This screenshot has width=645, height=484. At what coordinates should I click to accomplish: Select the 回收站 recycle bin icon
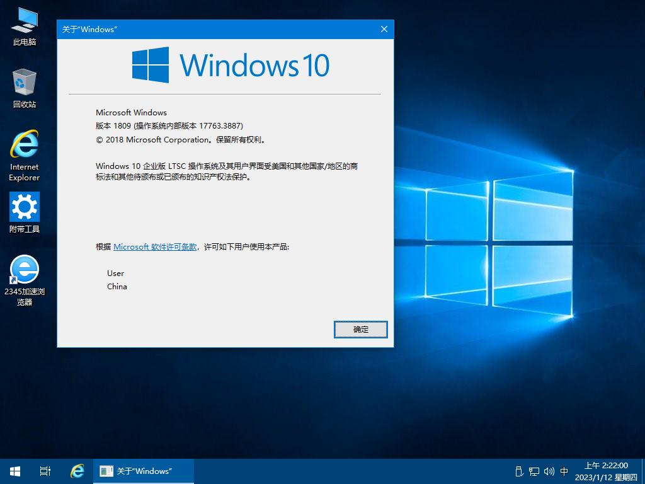[25, 88]
